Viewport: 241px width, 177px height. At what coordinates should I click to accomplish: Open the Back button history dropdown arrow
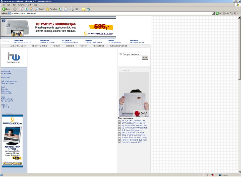point(11,9)
